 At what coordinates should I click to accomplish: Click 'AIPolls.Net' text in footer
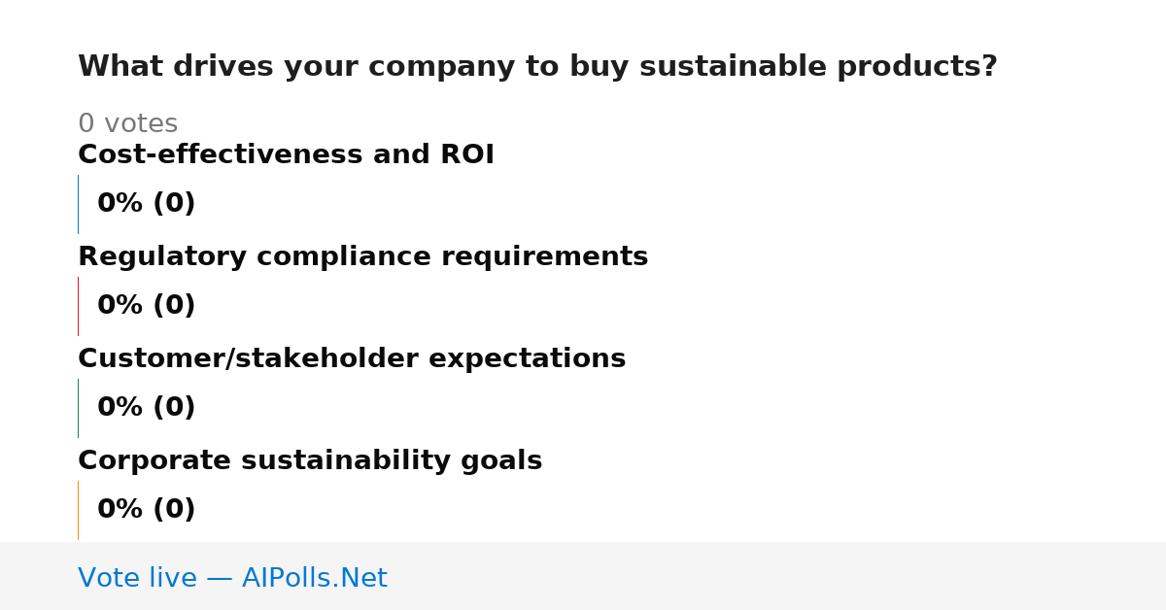point(314,578)
